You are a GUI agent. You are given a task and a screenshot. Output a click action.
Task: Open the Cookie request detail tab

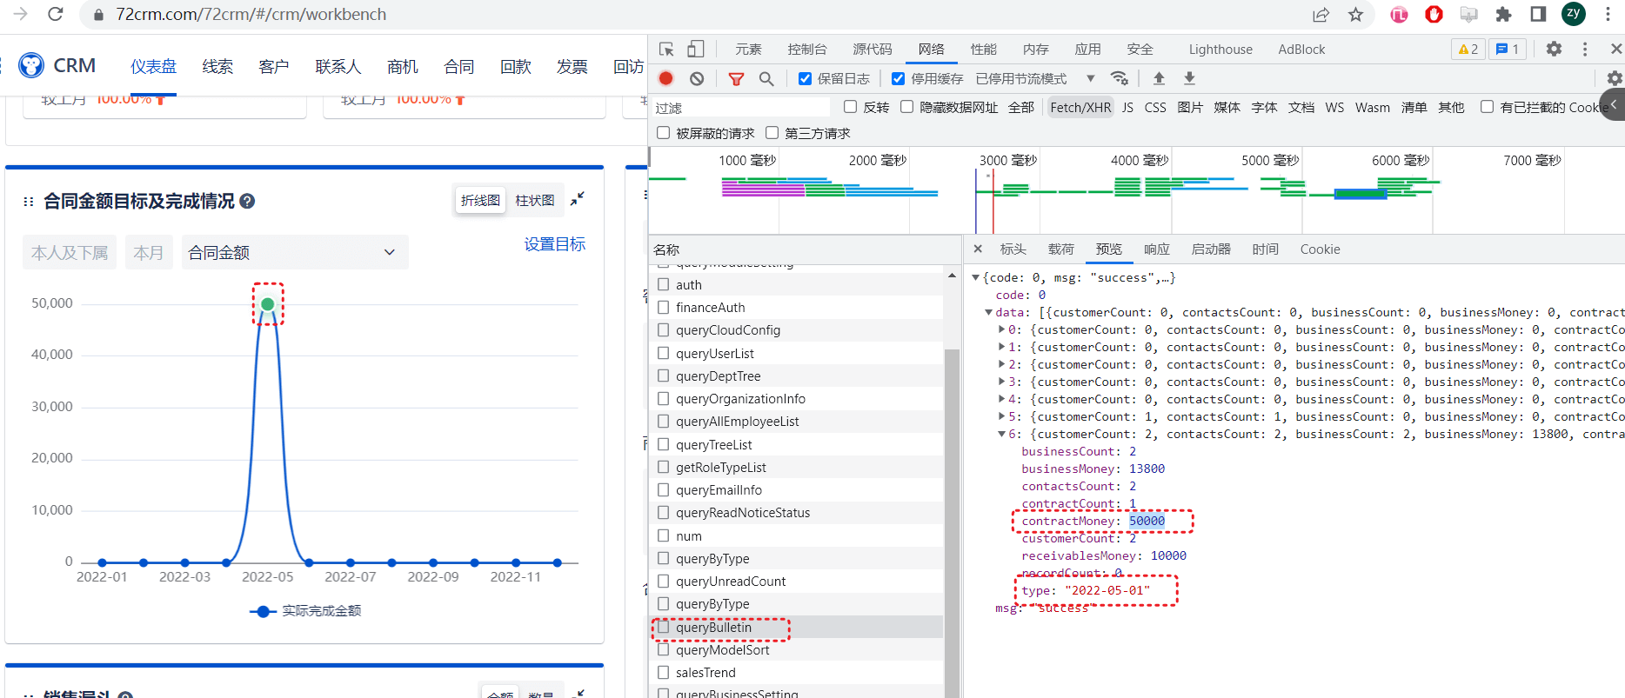1320,249
